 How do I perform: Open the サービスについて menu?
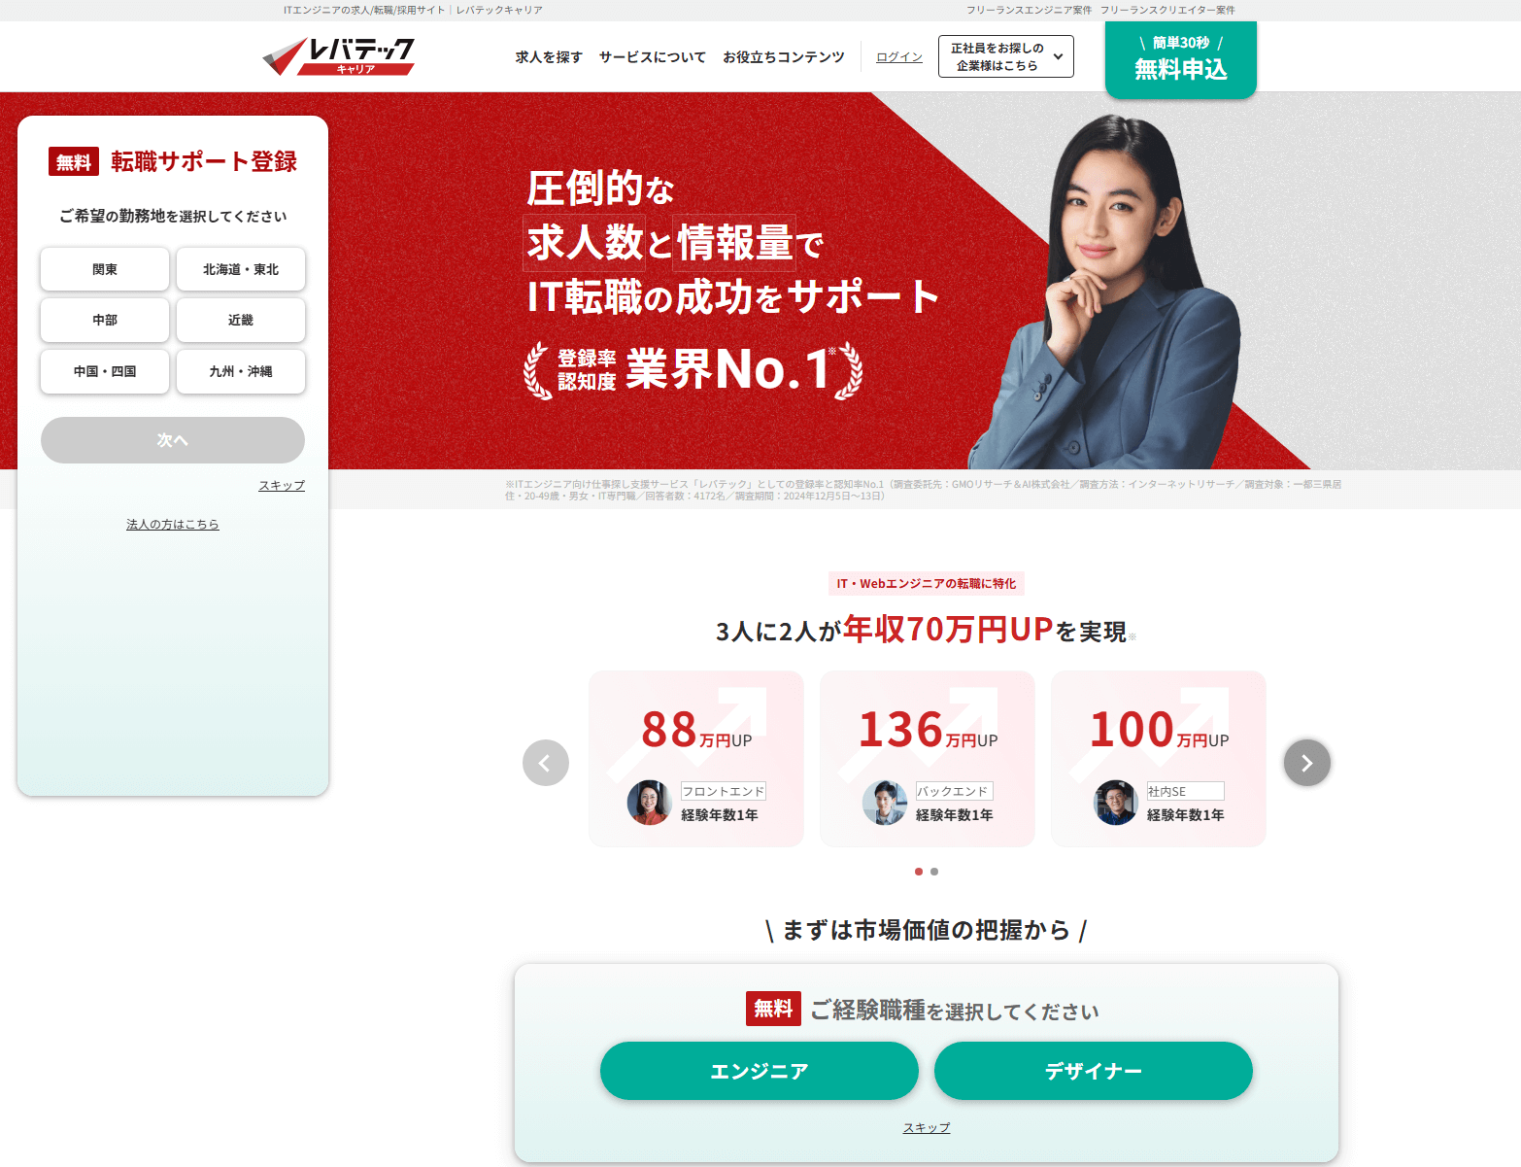click(x=653, y=57)
